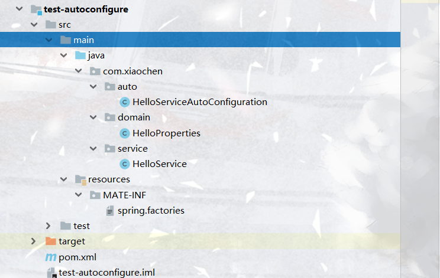Collapse the src folder
Screen dimensions: 440x278
coord(34,25)
